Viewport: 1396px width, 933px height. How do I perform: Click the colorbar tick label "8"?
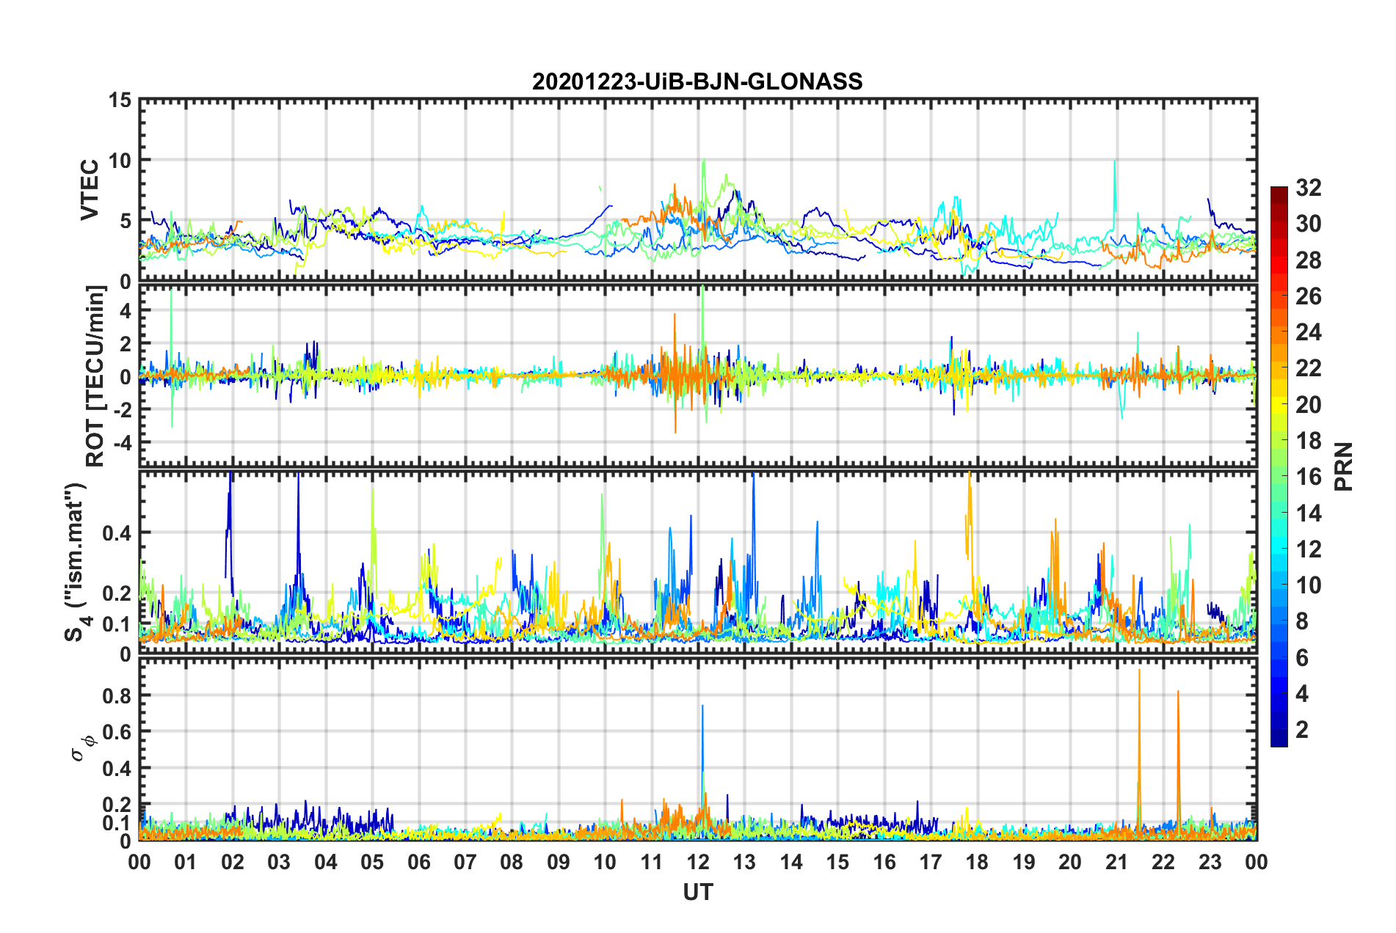(x=1302, y=621)
